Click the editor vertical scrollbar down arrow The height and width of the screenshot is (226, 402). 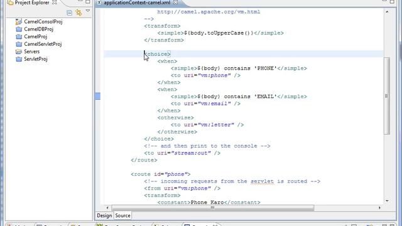(x=387, y=201)
